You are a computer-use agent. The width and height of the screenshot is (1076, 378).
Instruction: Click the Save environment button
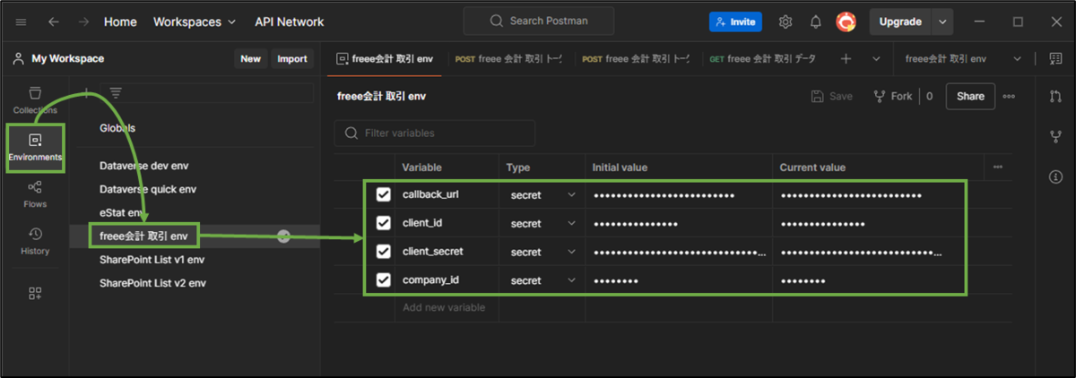[832, 97]
